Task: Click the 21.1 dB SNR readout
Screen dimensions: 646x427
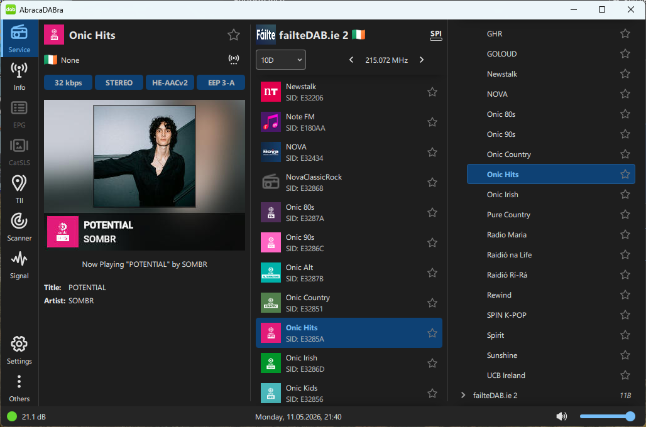Action: (x=34, y=417)
